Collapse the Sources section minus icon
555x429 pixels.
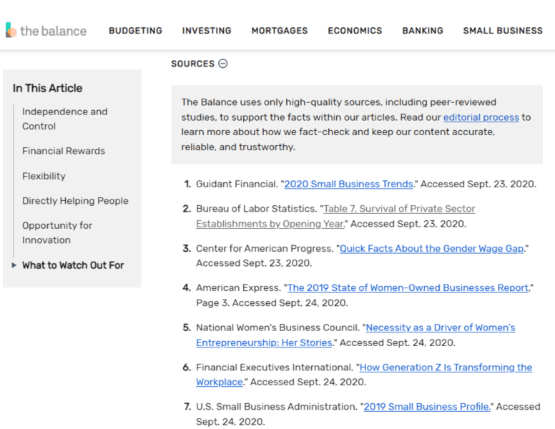point(222,64)
